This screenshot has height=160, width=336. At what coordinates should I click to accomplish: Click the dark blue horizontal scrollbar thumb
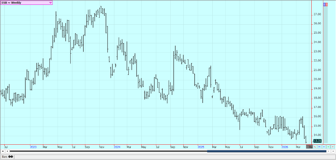266,151
